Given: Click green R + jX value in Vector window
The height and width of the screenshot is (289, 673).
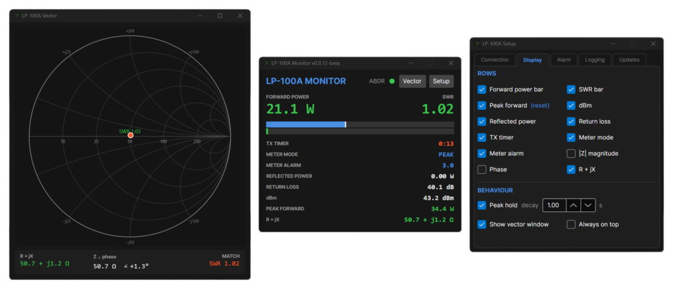Looking at the screenshot, I should pos(45,263).
